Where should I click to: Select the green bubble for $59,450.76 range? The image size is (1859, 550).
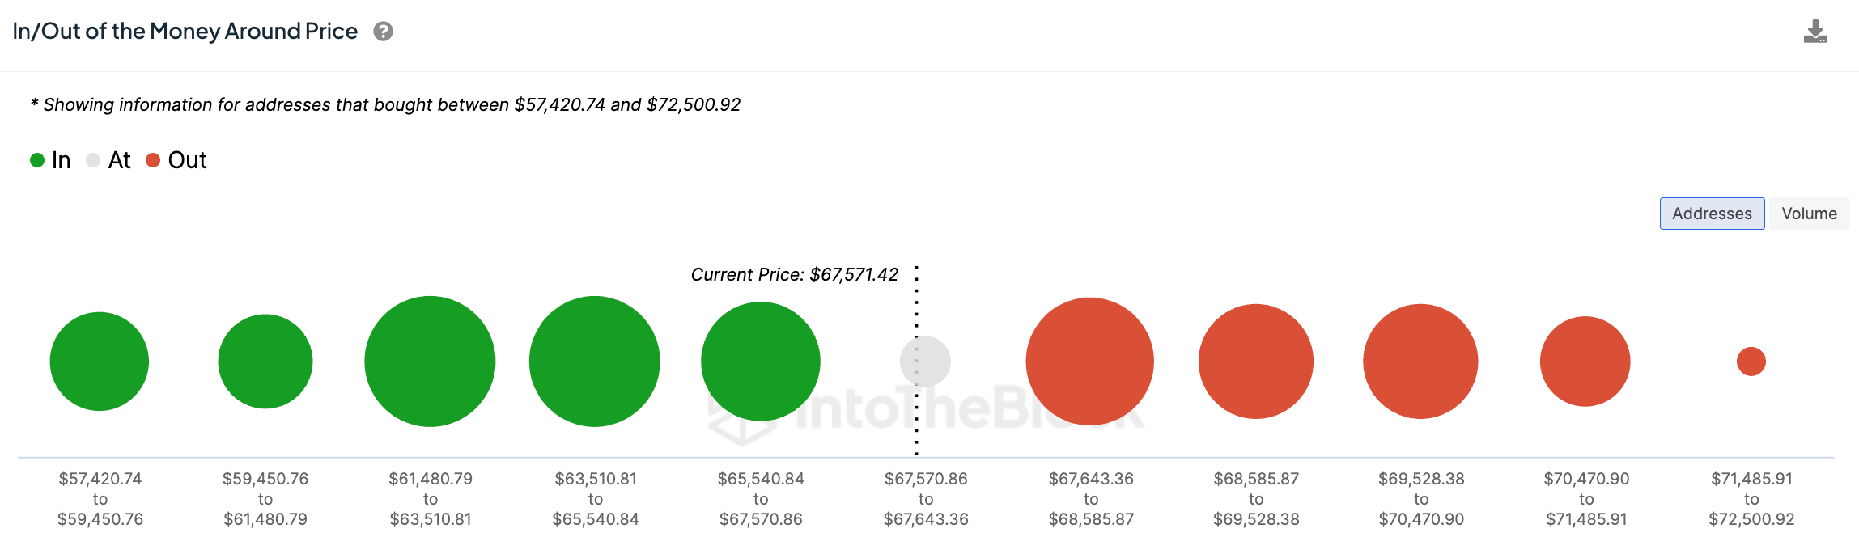[265, 362]
